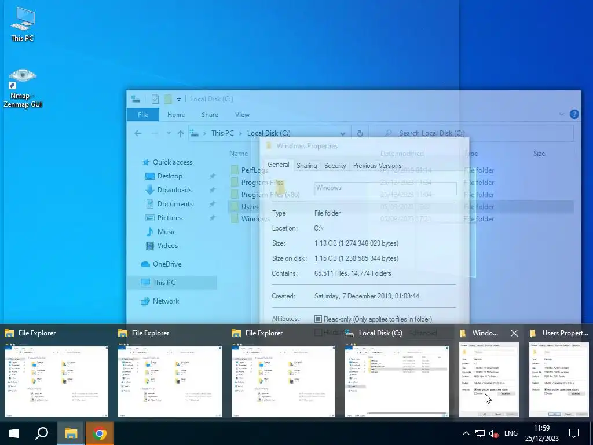Toggle the Read-only attribute checkbox

[x=318, y=319]
